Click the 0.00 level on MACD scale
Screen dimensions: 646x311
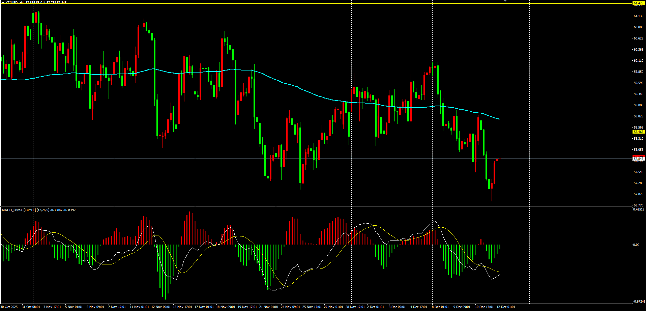636,245
